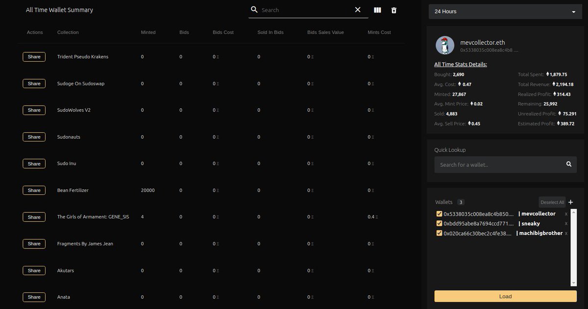Remove the mevcollector wallet with its x
This screenshot has height=309, width=588.
[x=566, y=214]
